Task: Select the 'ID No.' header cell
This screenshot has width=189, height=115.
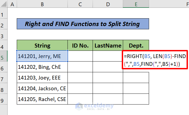Action: (x=80, y=46)
